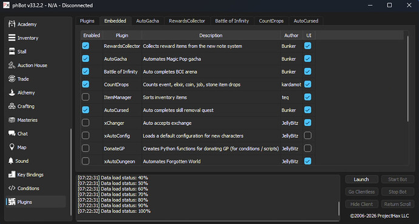Uncheck UI checkbox for ItemManager
Viewport: 419px width, 224px height.
tap(307, 97)
